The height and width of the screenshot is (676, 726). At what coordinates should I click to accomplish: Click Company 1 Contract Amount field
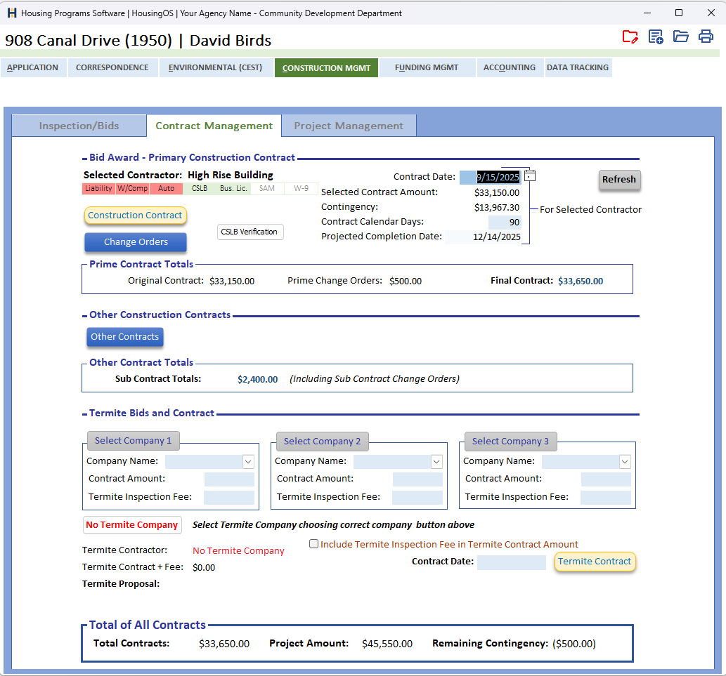tap(229, 479)
